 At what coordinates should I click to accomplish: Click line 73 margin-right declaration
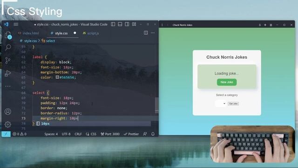coord(59,118)
